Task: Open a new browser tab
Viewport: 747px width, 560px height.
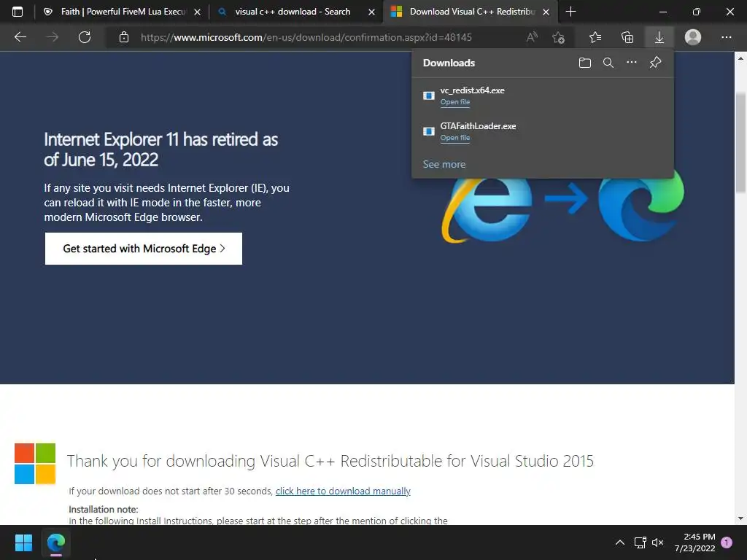Action: pos(570,12)
